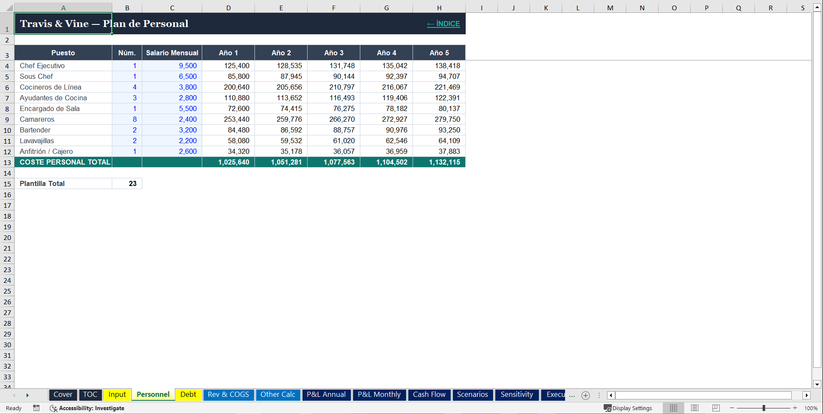Follow the ← ÍNDICE link
The width and height of the screenshot is (823, 414).
click(x=443, y=24)
